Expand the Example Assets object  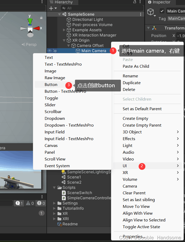coord(64,30)
